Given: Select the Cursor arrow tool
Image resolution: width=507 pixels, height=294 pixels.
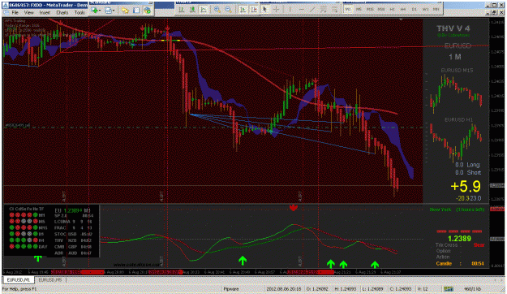Looking at the screenshot, I should (264, 10).
